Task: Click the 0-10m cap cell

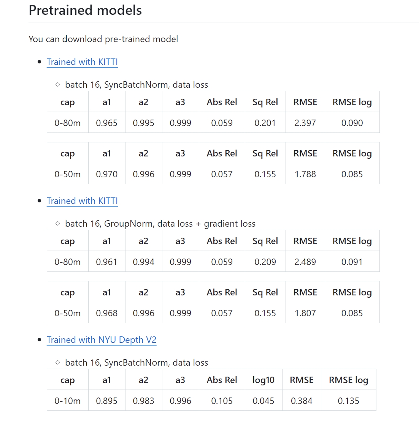Action: (x=68, y=401)
